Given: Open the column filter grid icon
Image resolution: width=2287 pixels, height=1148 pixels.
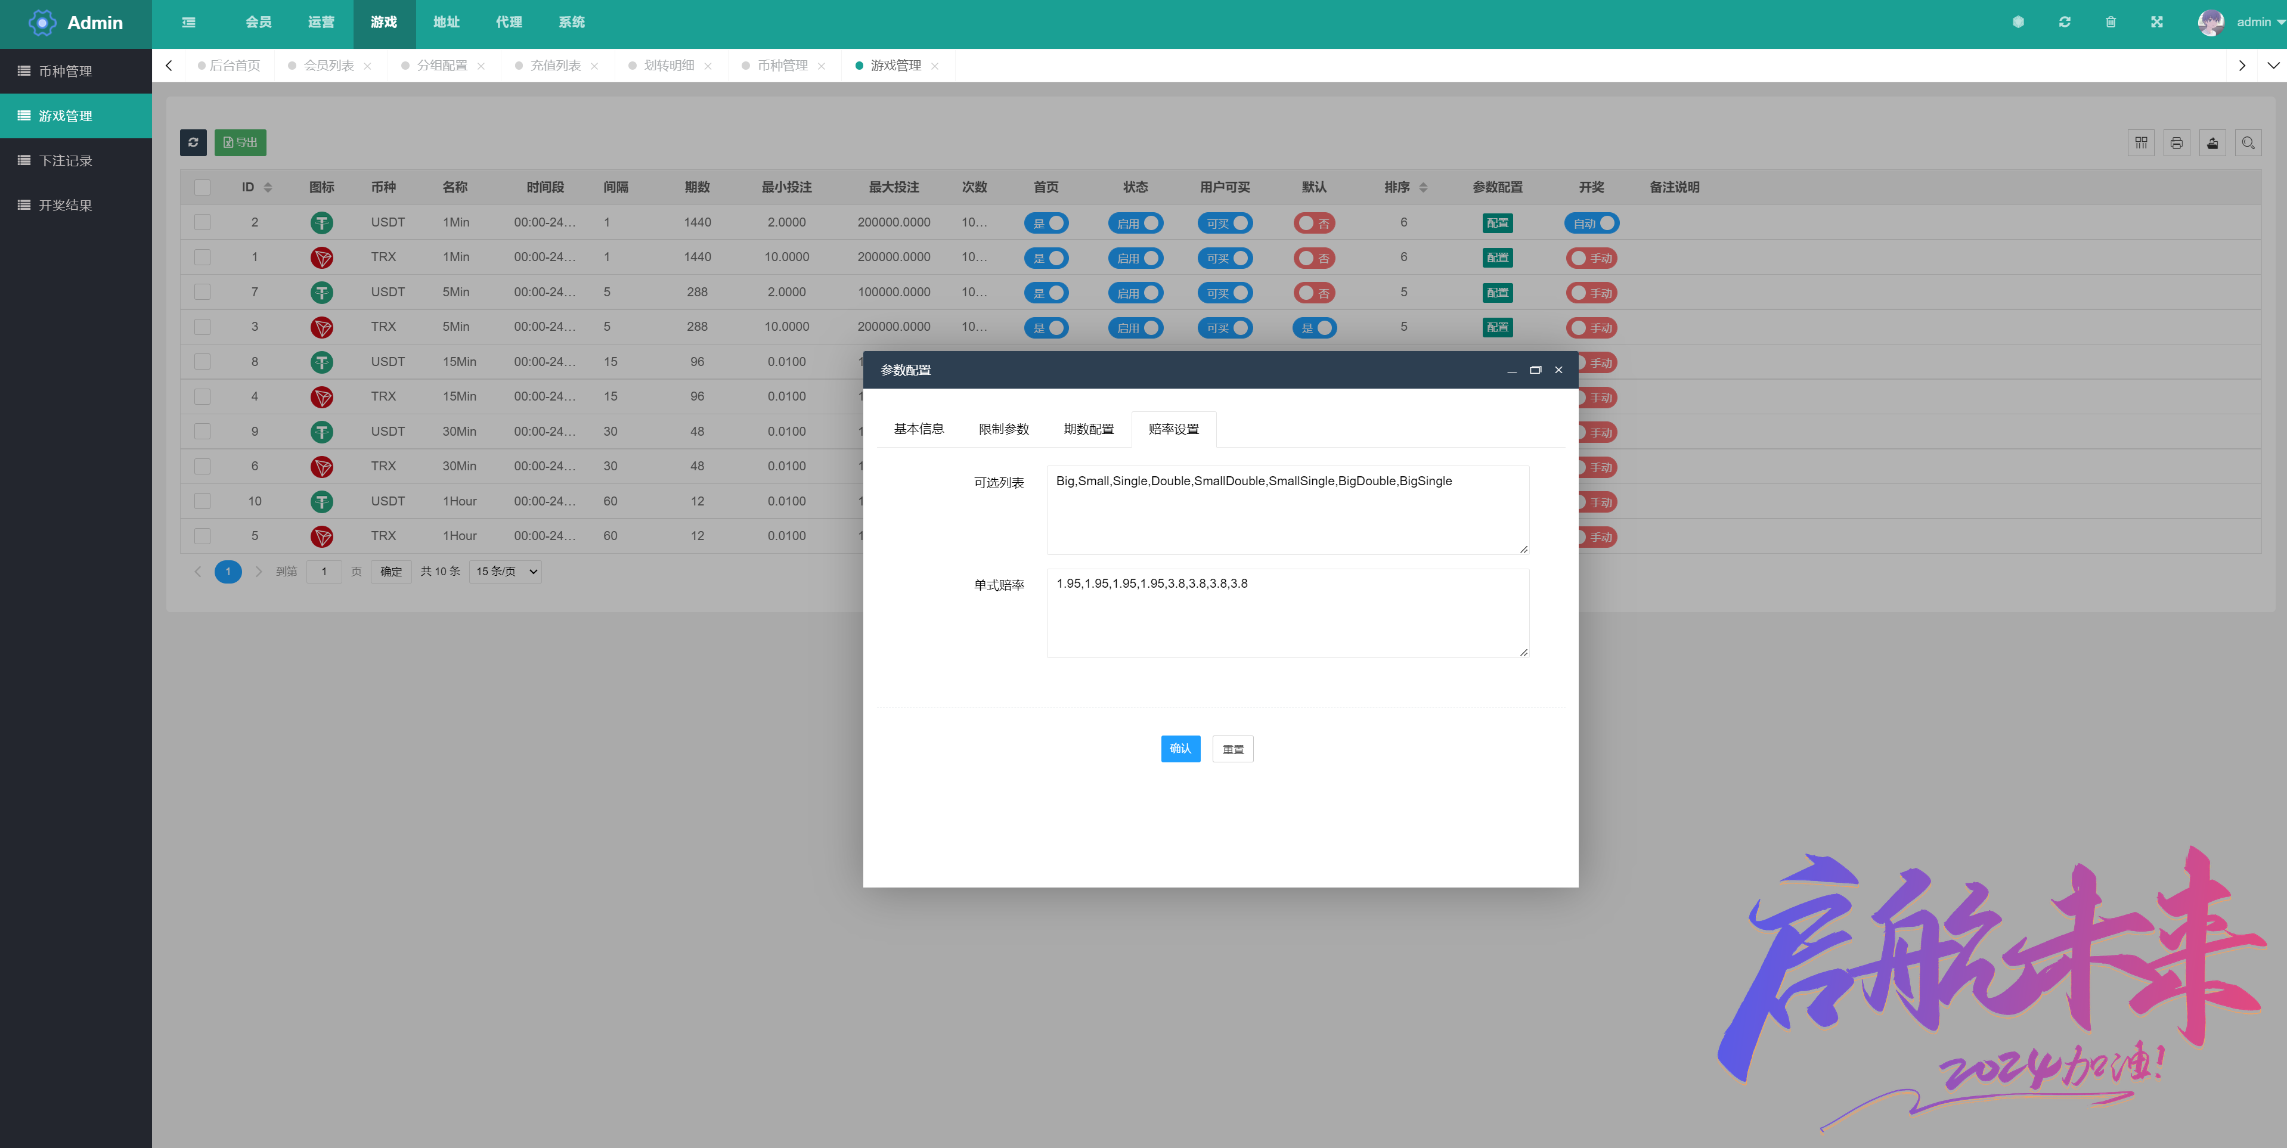Looking at the screenshot, I should click(x=2140, y=143).
